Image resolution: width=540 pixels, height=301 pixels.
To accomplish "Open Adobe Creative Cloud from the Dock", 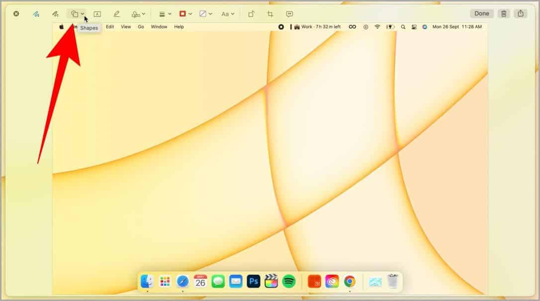I will (332, 282).
